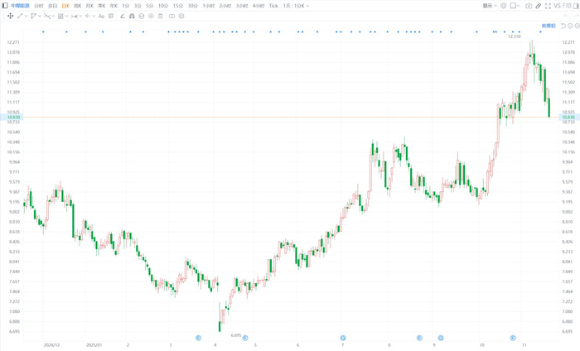Expand the 显示 display dropdown
This screenshot has width=580, height=351.
(x=490, y=6)
